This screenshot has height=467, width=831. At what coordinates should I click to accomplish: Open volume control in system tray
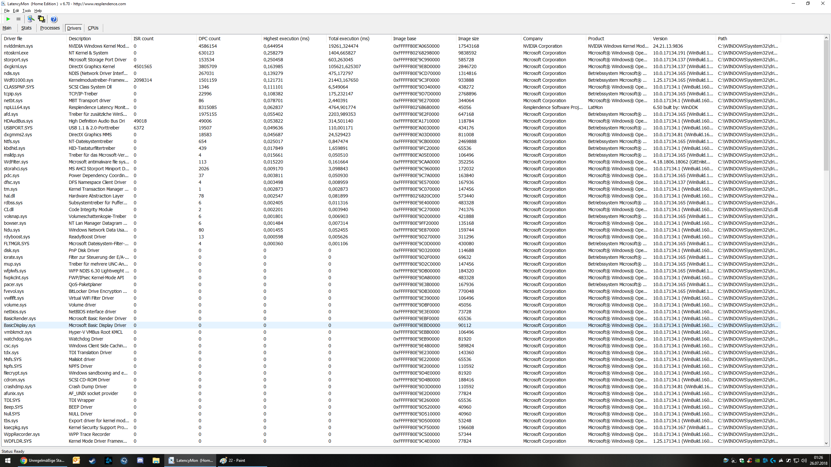[804, 461]
